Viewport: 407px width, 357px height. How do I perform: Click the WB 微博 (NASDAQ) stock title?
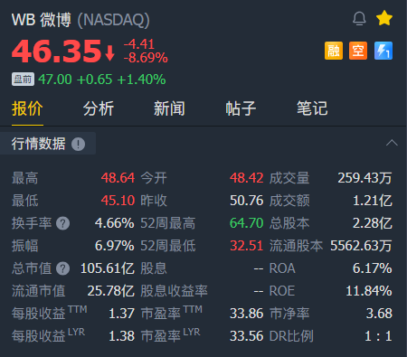[x=80, y=20]
